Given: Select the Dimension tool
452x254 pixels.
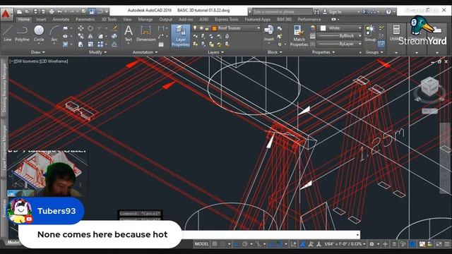Looking at the screenshot, I should [146, 33].
